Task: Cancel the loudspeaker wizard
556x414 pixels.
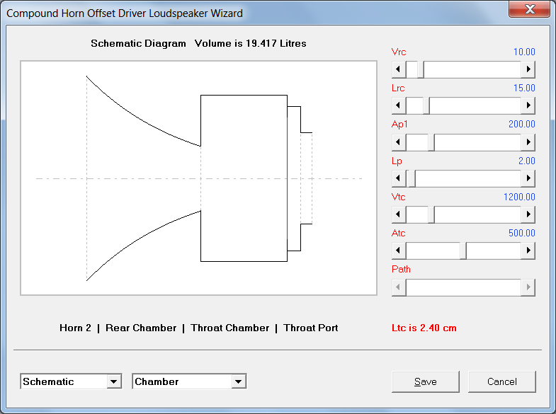Action: click(501, 381)
